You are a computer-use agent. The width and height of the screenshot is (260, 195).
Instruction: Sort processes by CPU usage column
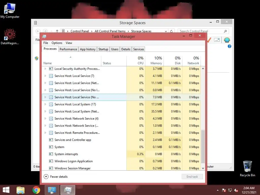click(x=136, y=61)
